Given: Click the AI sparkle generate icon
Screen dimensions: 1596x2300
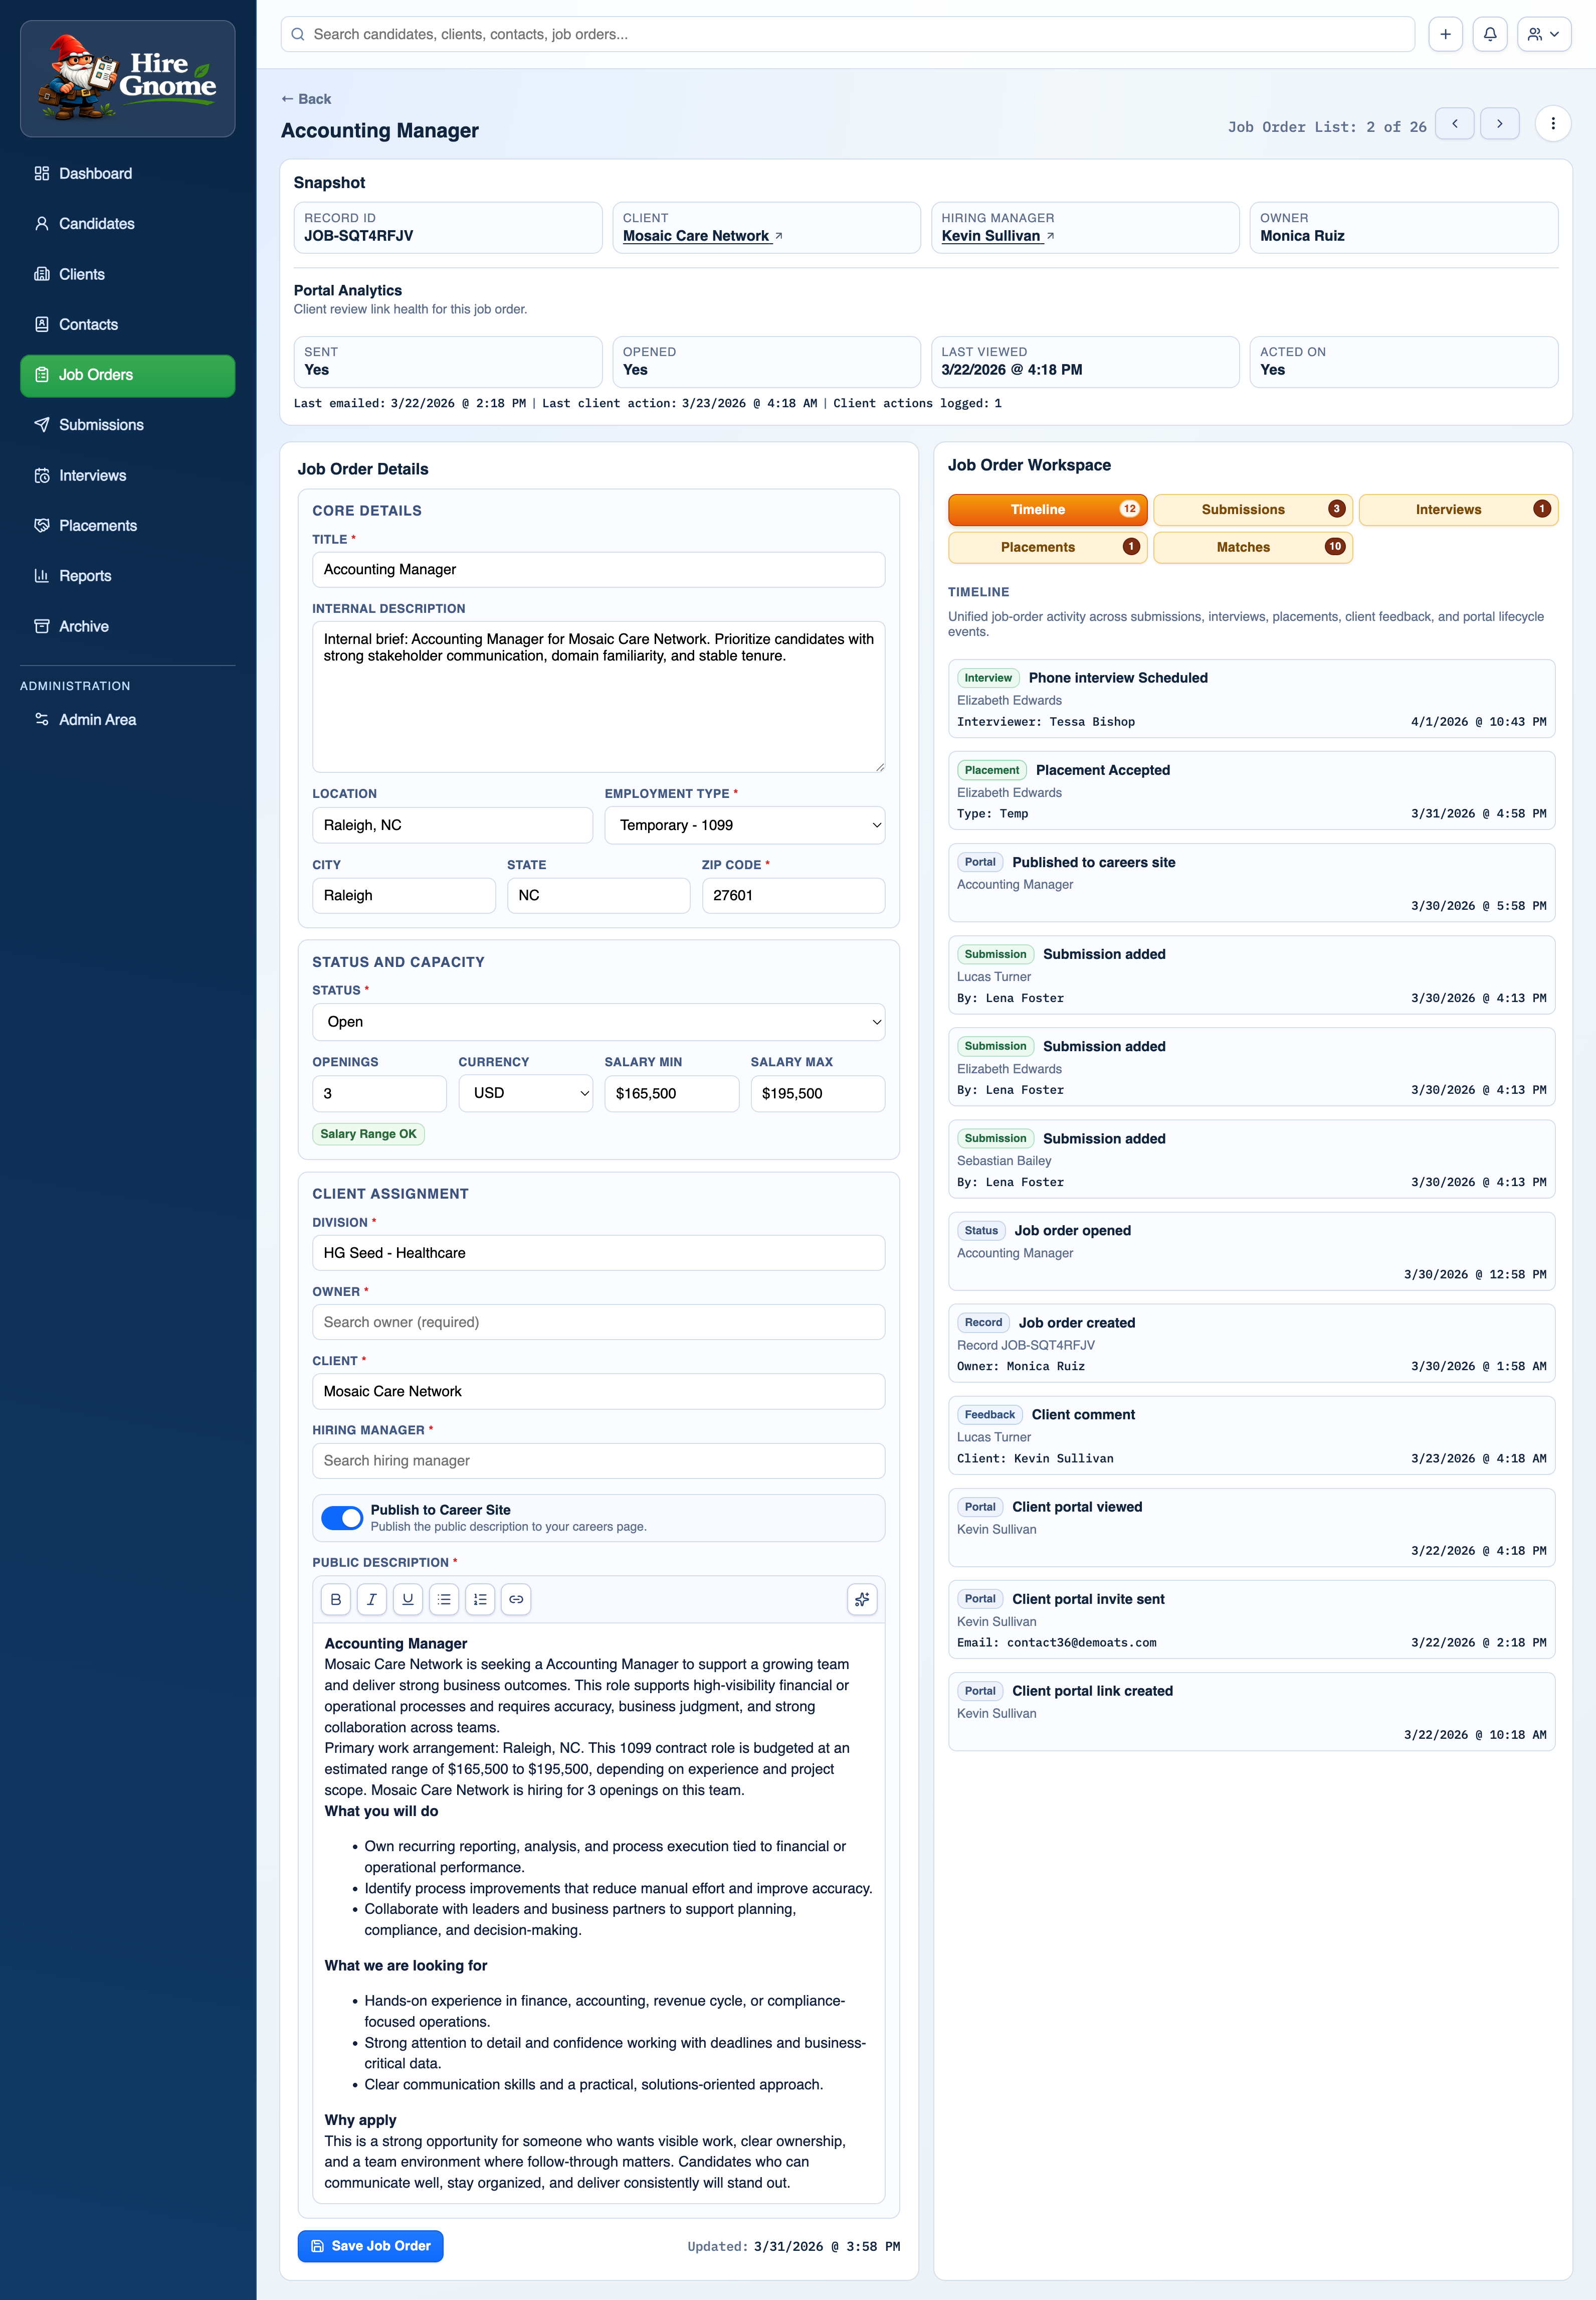Looking at the screenshot, I should [861, 1599].
